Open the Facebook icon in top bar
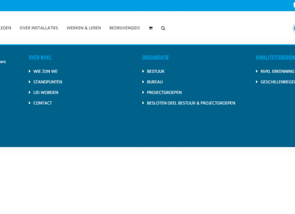 (293, 5)
